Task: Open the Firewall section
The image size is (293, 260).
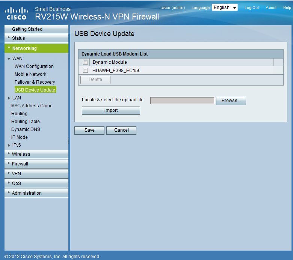Action: (20, 164)
